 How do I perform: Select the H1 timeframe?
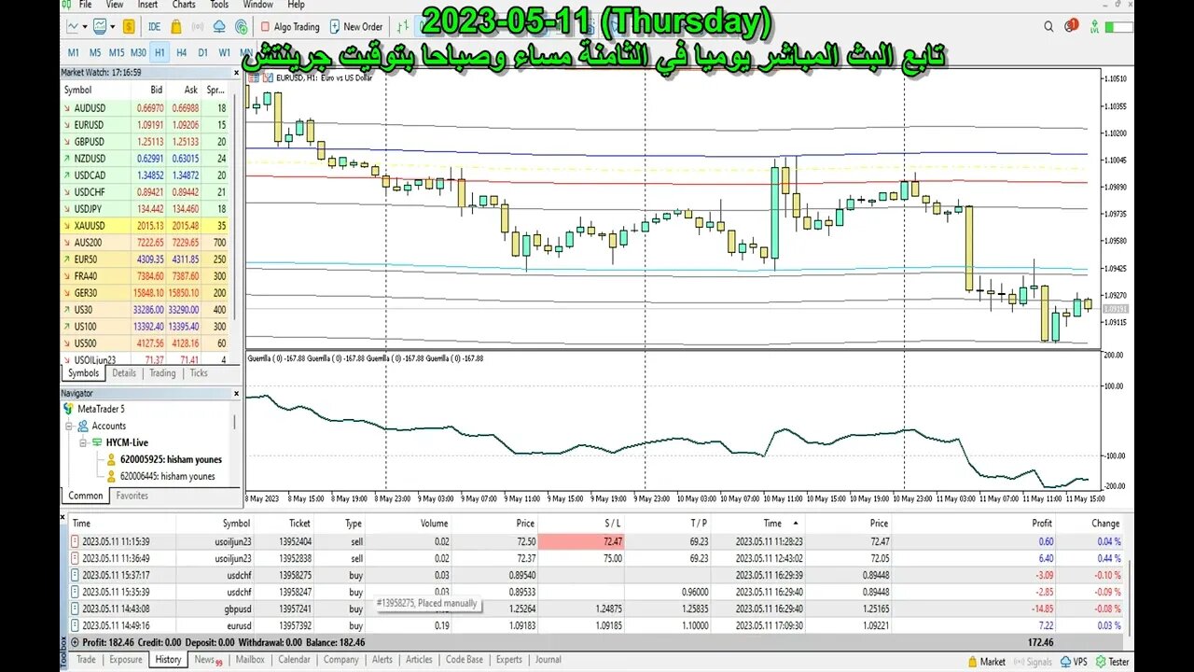click(160, 52)
